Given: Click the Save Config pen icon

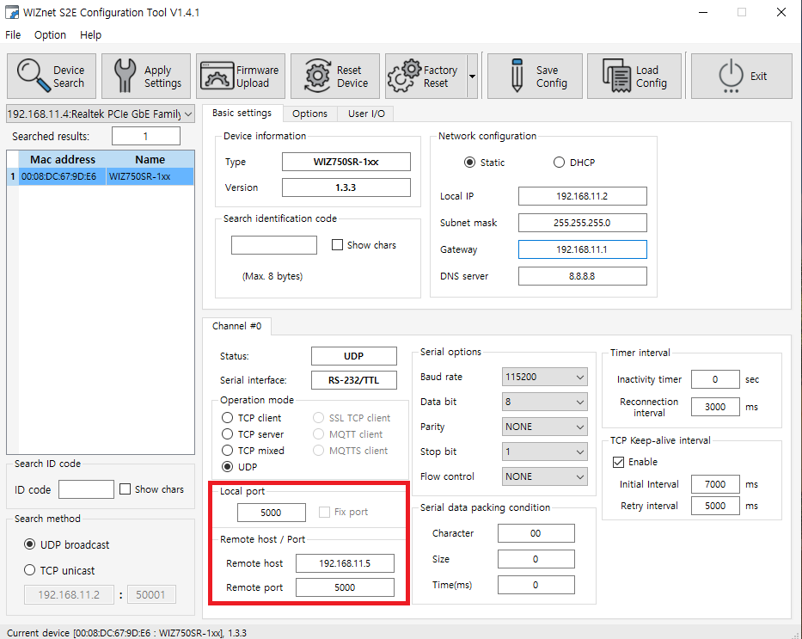Looking at the screenshot, I should [517, 76].
